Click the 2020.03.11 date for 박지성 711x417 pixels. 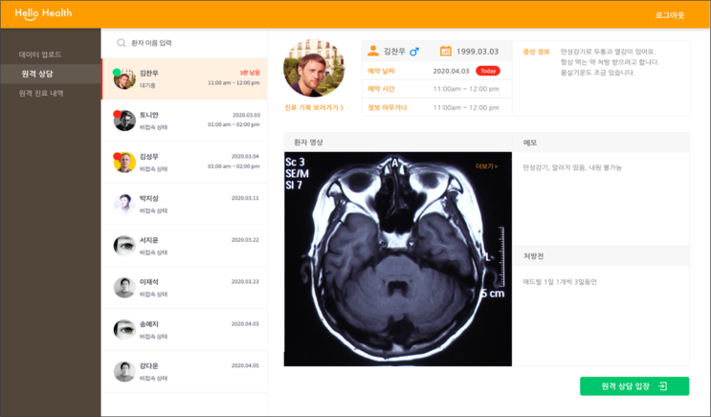click(245, 198)
